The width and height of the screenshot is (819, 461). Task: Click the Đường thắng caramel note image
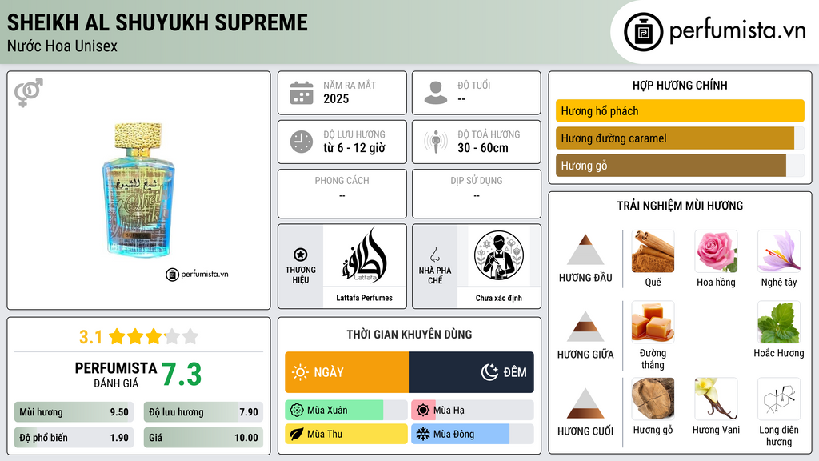coord(653,322)
